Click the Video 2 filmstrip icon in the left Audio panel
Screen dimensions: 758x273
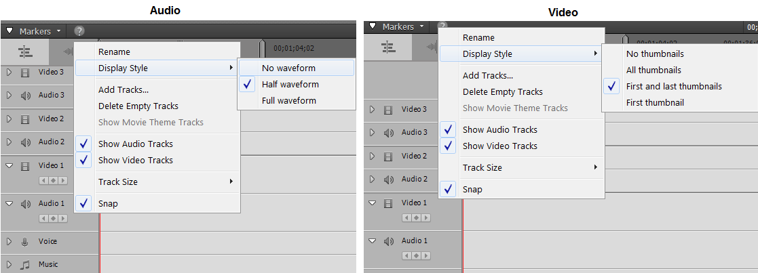coord(25,119)
